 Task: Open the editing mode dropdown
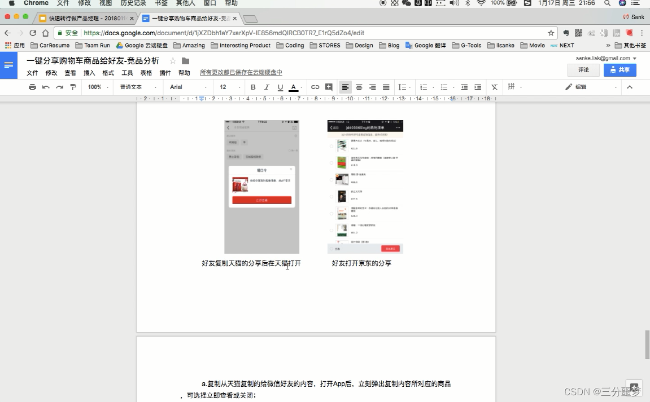(x=591, y=87)
